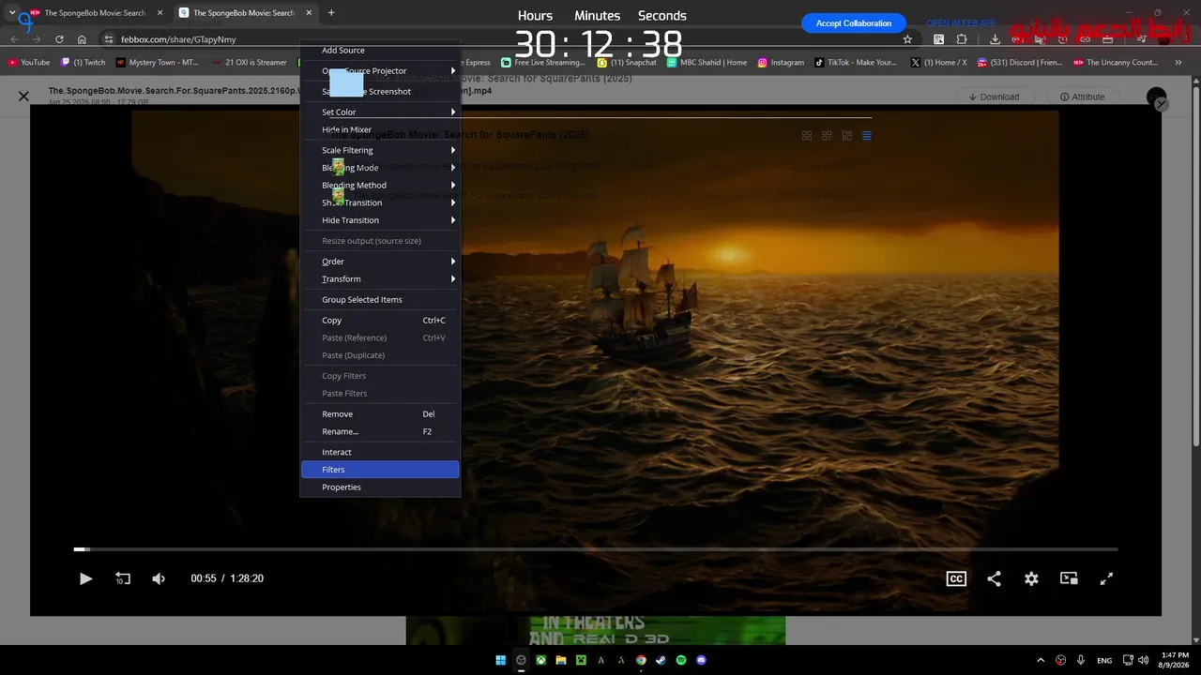The width and height of the screenshot is (1201, 675).
Task: Reload the page with the refresh icon
Action: point(59,39)
